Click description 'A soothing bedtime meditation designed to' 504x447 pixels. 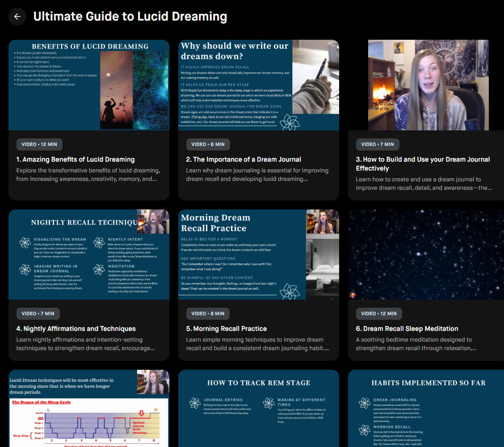416,344
